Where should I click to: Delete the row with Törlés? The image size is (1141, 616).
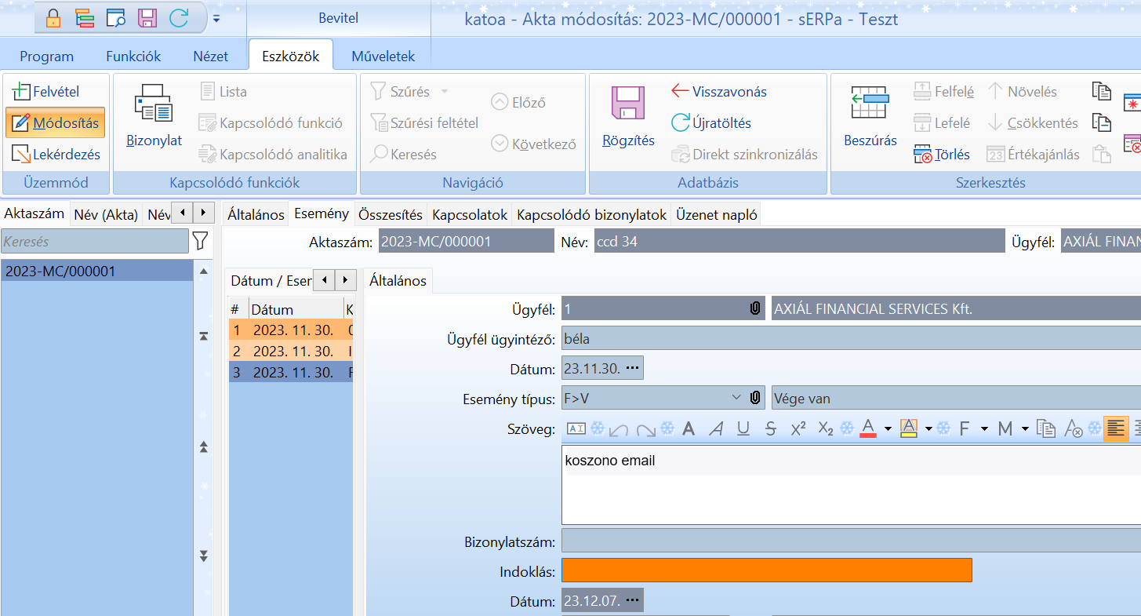(942, 155)
